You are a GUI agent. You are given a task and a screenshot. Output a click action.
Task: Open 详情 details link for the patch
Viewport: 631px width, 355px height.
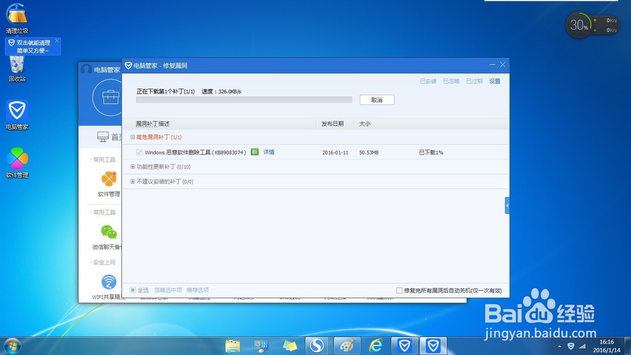coord(268,152)
